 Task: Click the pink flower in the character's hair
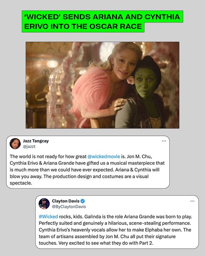point(131,80)
